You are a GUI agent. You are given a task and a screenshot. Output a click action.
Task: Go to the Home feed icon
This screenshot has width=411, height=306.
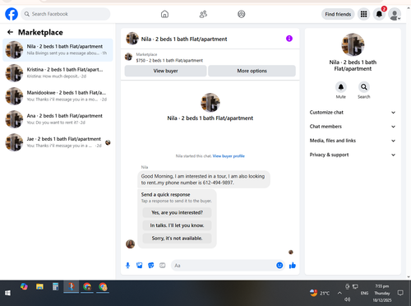coord(164,14)
